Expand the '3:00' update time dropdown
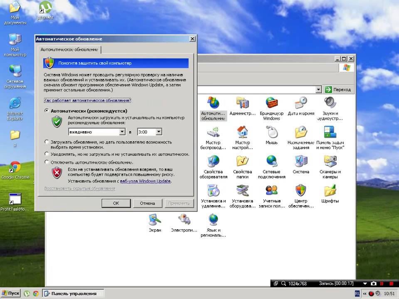Viewport: 399px width, 299px height. 159,132
